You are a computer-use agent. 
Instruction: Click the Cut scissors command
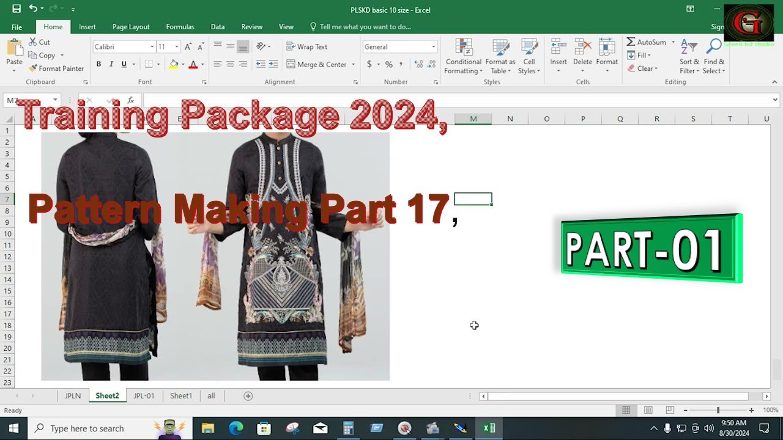pos(40,42)
